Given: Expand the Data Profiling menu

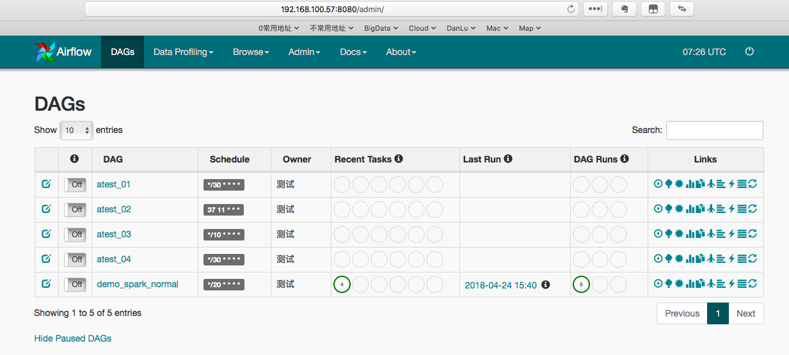Looking at the screenshot, I should click(183, 52).
